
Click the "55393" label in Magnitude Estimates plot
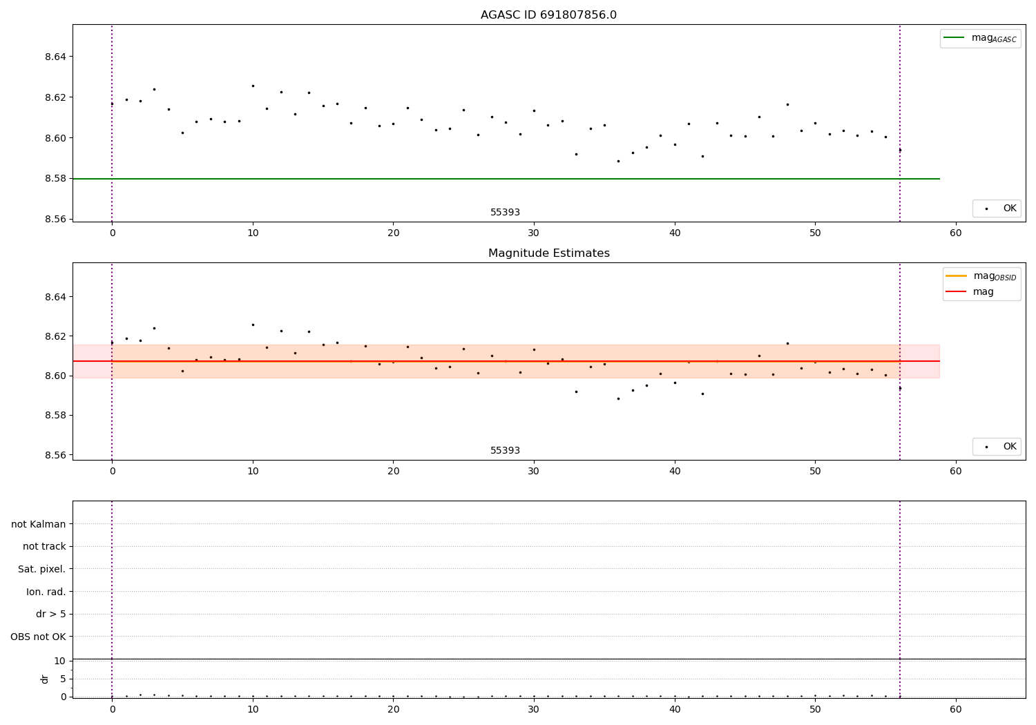click(505, 451)
